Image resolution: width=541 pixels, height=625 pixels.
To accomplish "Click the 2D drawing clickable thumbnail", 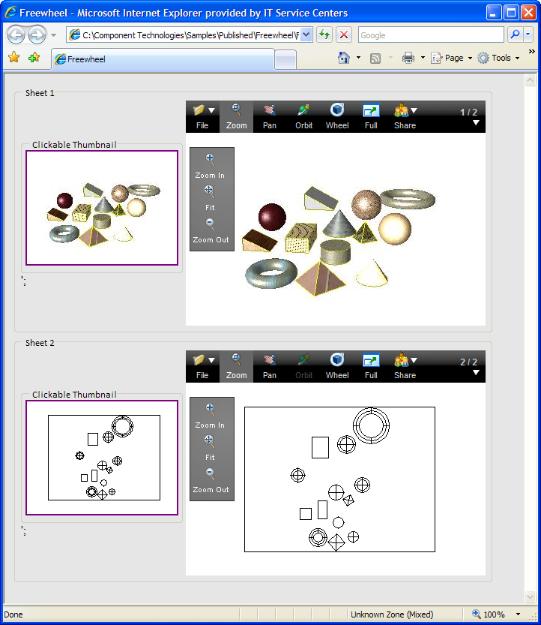I will click(102, 458).
